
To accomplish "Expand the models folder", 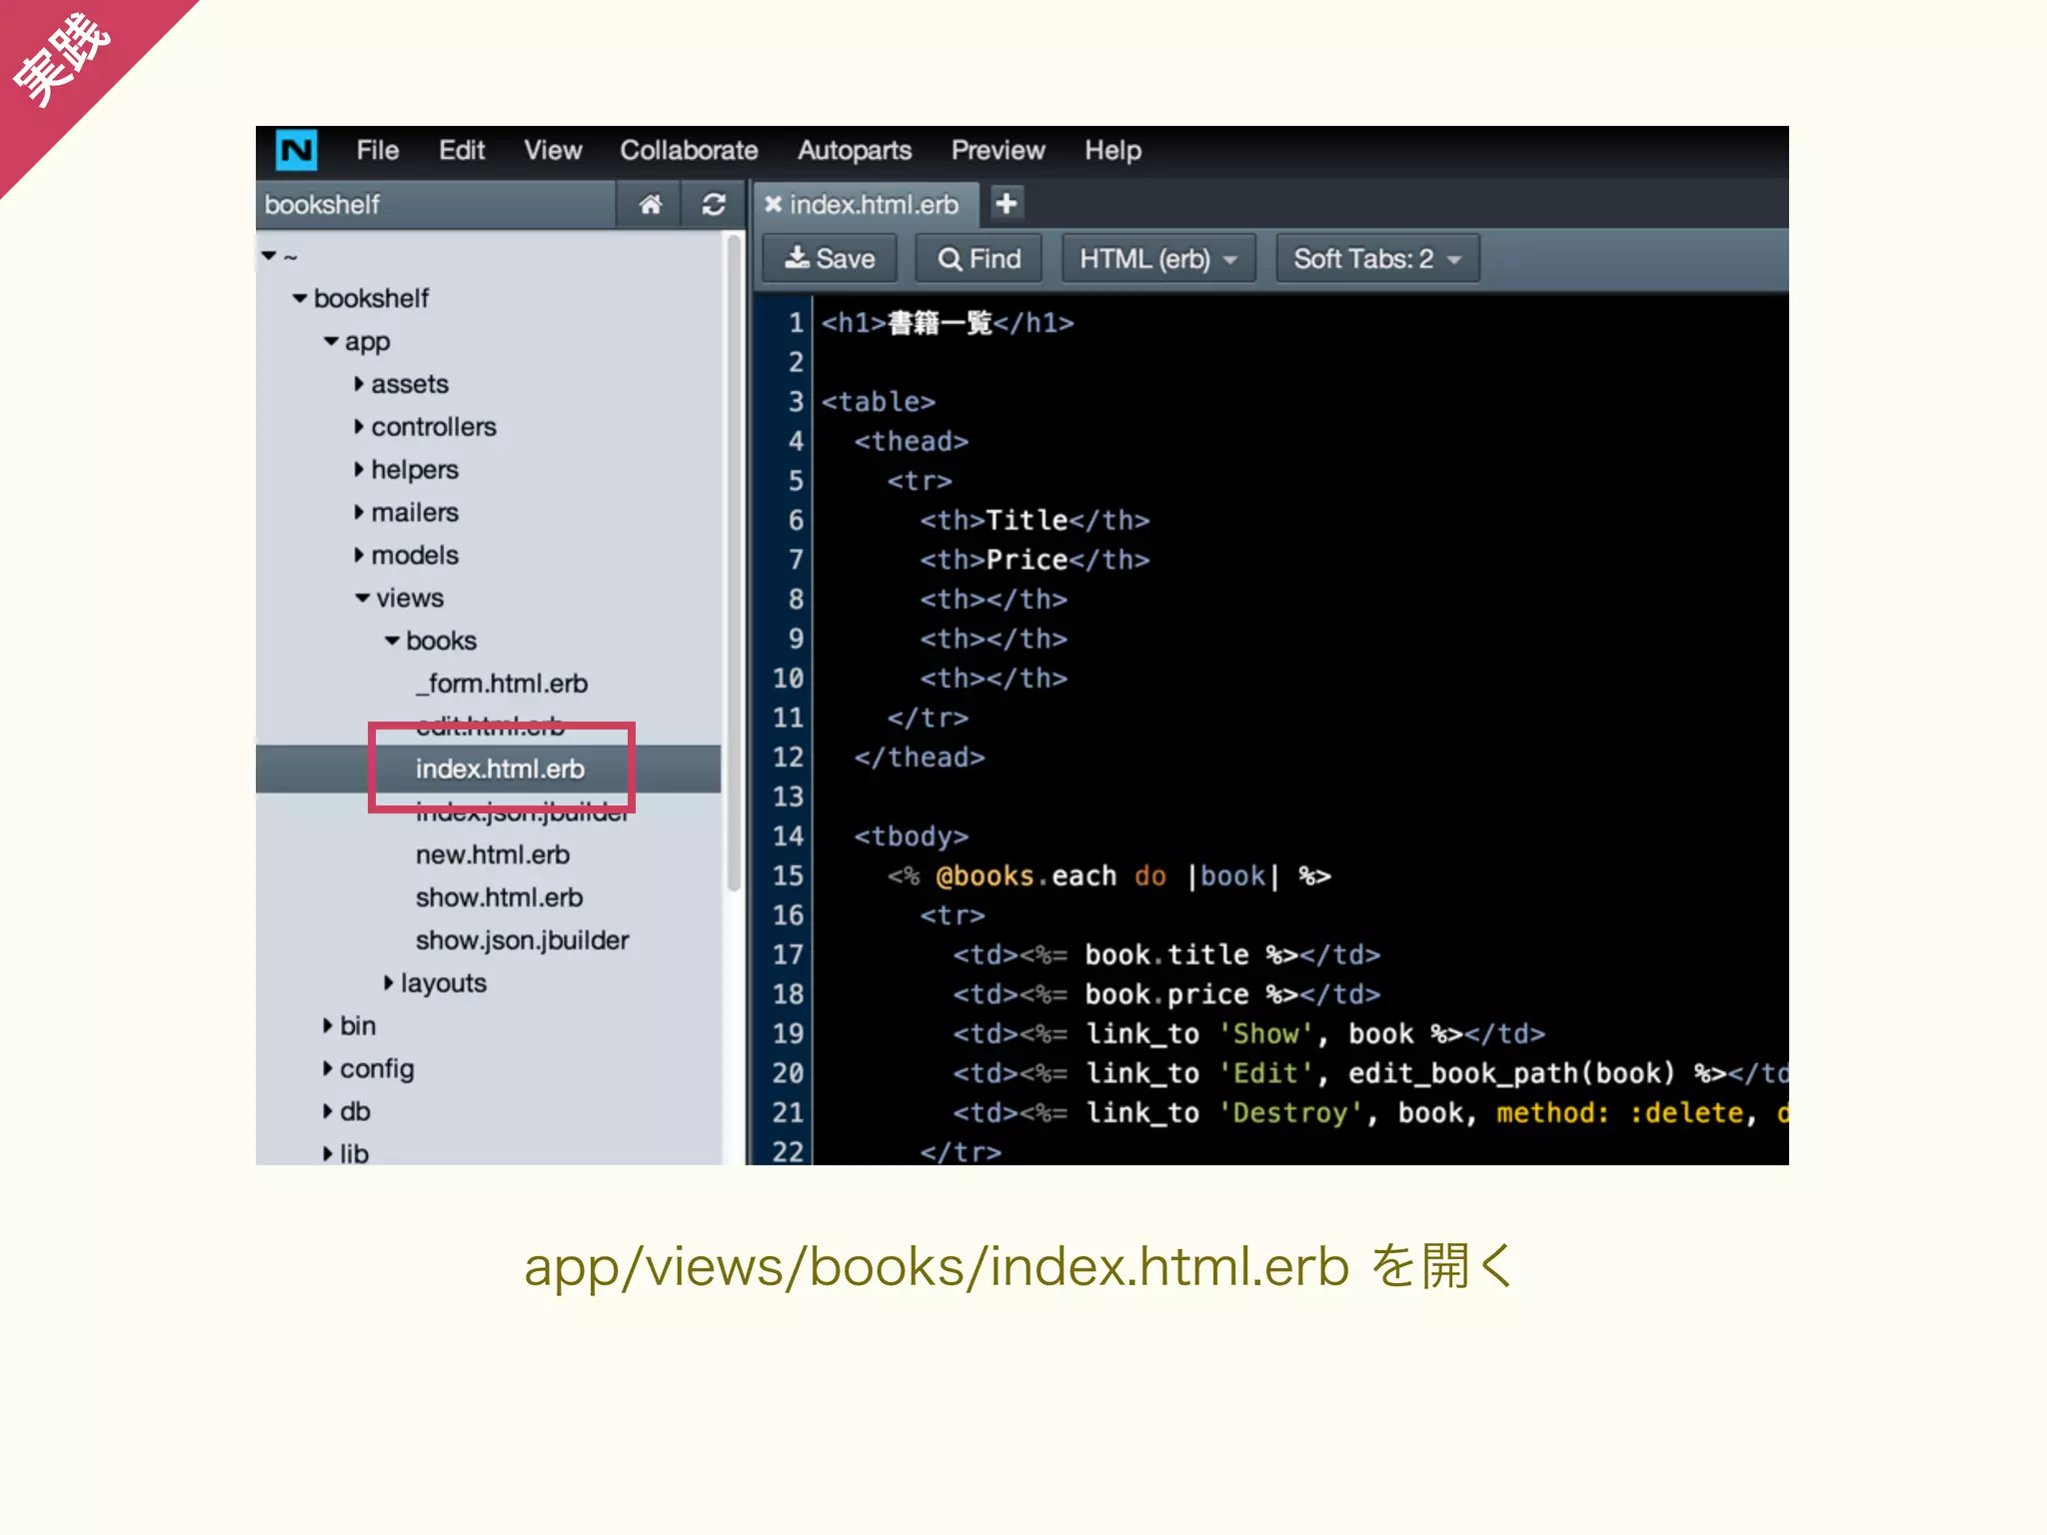I will click(359, 556).
